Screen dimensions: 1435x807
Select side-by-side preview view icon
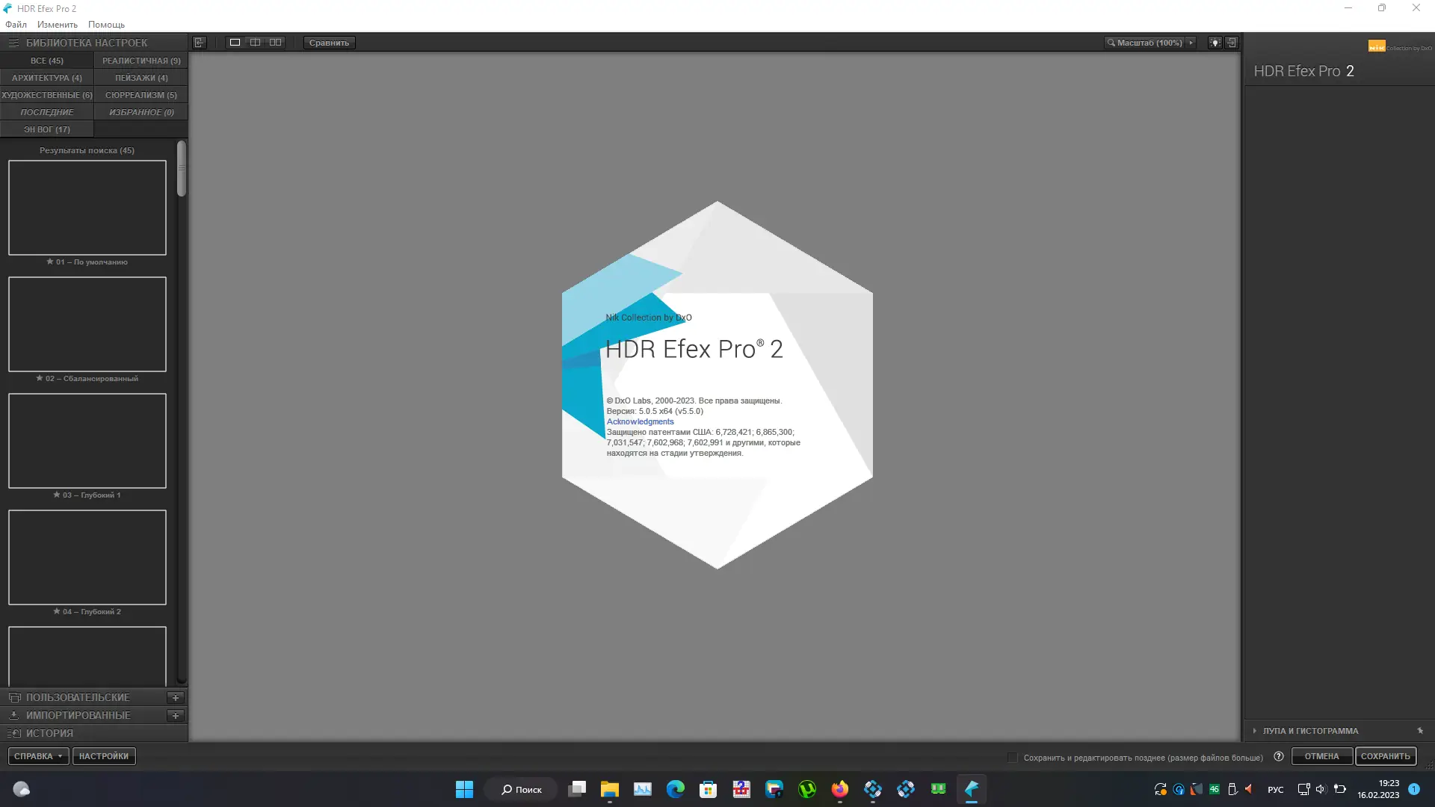276,43
